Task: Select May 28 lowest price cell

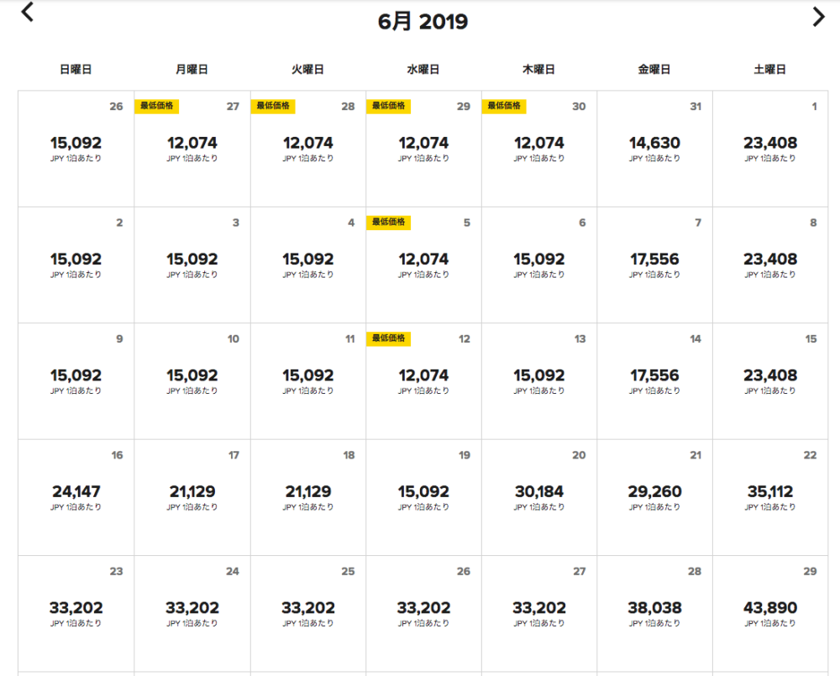Action: [x=308, y=149]
